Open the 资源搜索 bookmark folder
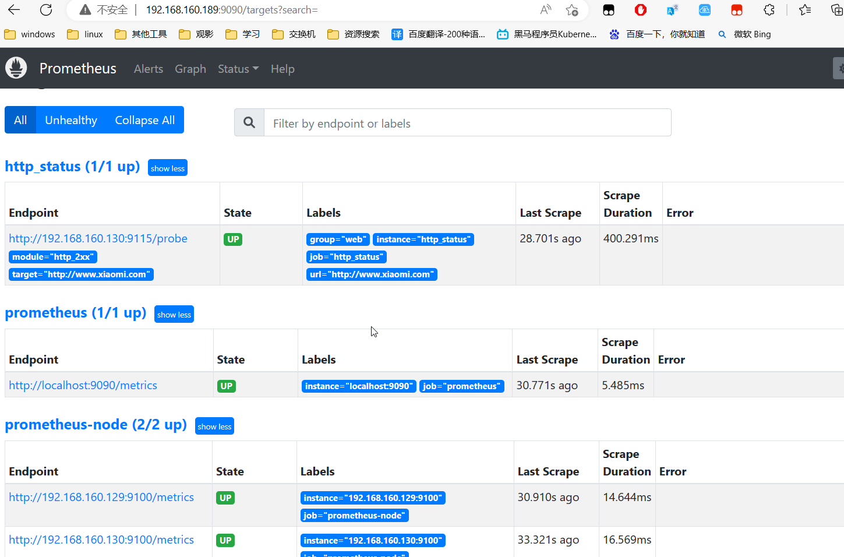The width and height of the screenshot is (844, 557). click(354, 34)
